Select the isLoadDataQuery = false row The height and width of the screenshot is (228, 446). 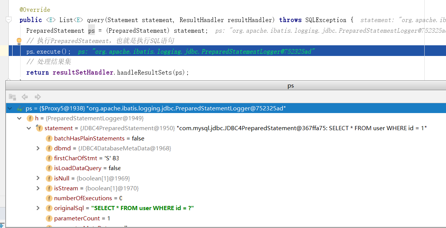(x=226, y=168)
